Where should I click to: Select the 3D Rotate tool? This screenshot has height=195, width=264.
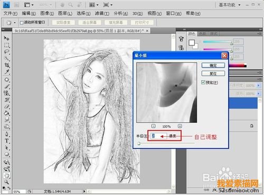pos(6,162)
